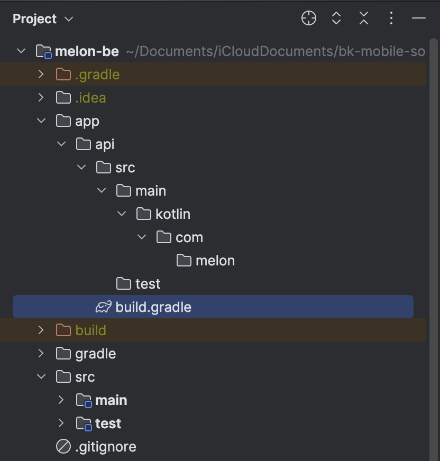Open the Project view dropdown
Viewport: 440px width, 461px height.
pos(43,19)
